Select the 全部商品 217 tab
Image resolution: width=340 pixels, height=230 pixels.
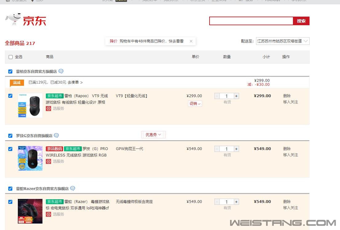pos(20,43)
